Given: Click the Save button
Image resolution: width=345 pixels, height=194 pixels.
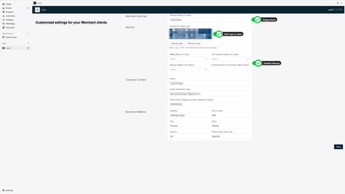Looking at the screenshot, I should pos(338,147).
